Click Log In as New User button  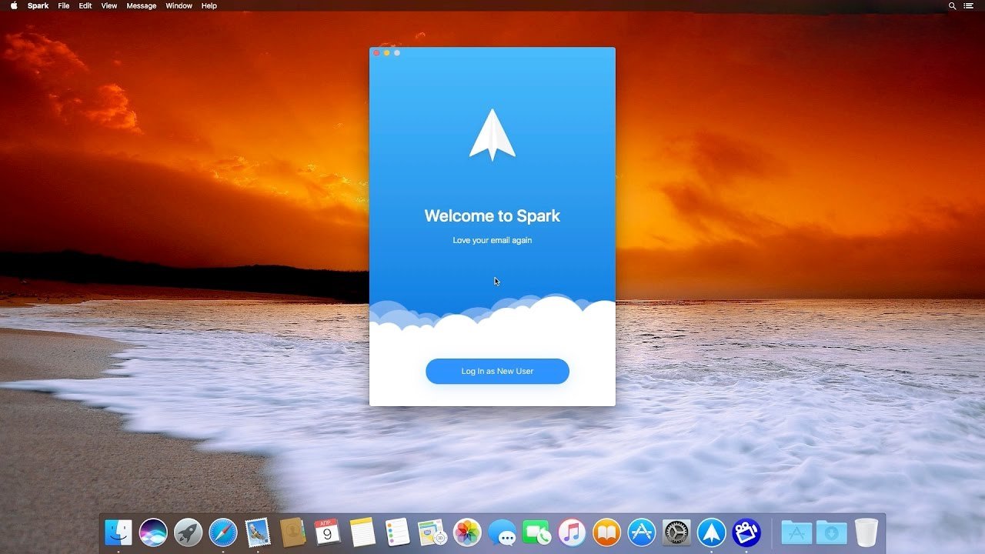click(497, 371)
